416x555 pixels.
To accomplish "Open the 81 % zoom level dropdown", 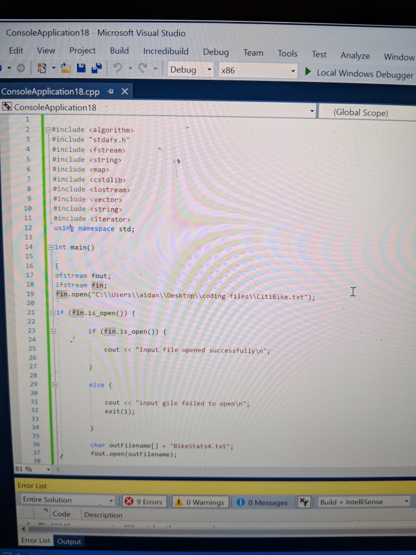I will [x=48, y=469].
